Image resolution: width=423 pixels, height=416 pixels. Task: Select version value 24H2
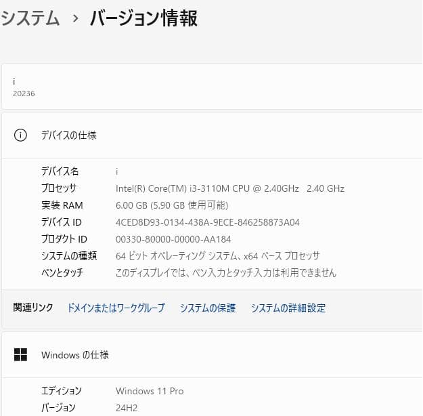[127, 408]
